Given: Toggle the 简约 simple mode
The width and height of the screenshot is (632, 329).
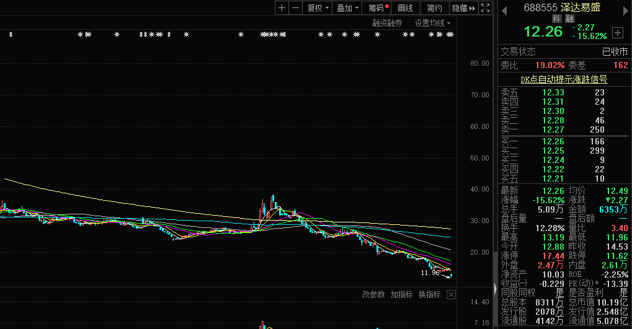Looking at the screenshot, I should point(434,8).
